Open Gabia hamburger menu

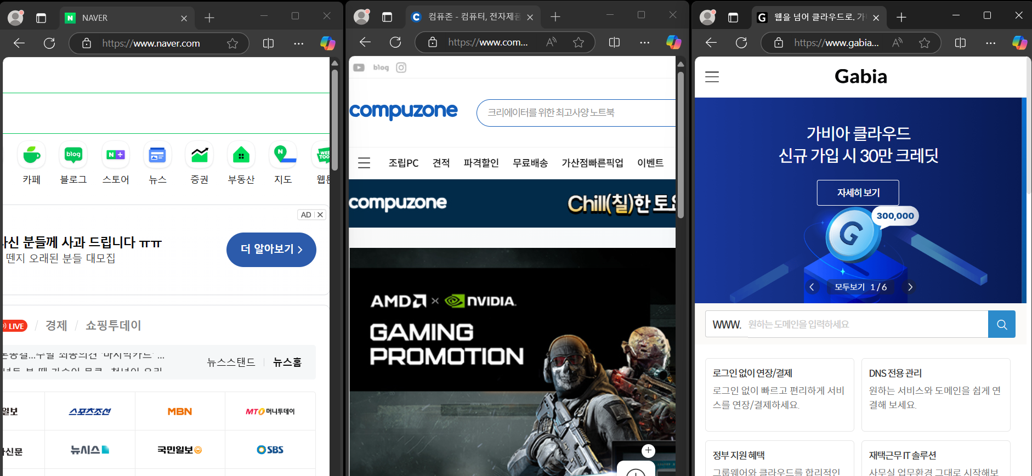click(x=712, y=77)
